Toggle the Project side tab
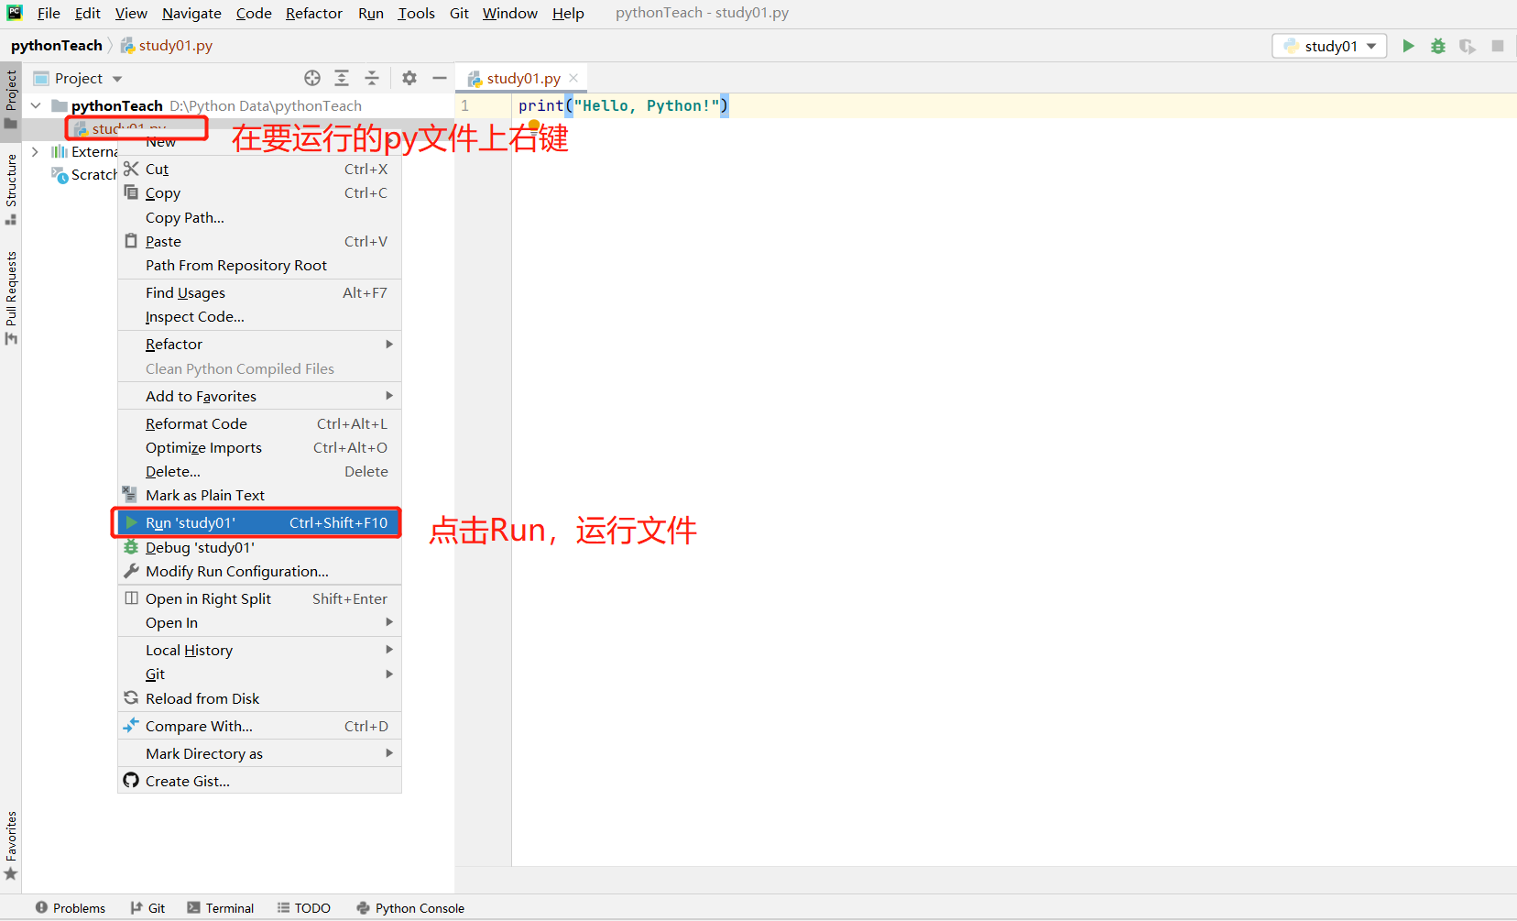 (11, 100)
